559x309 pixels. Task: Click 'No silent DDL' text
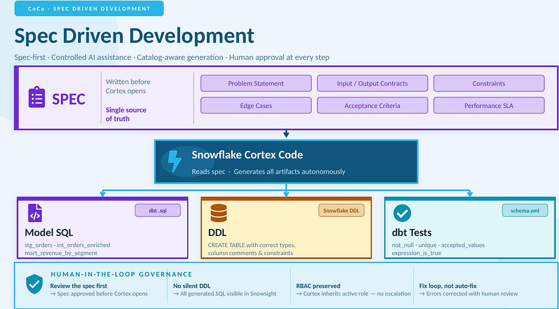[192, 286]
